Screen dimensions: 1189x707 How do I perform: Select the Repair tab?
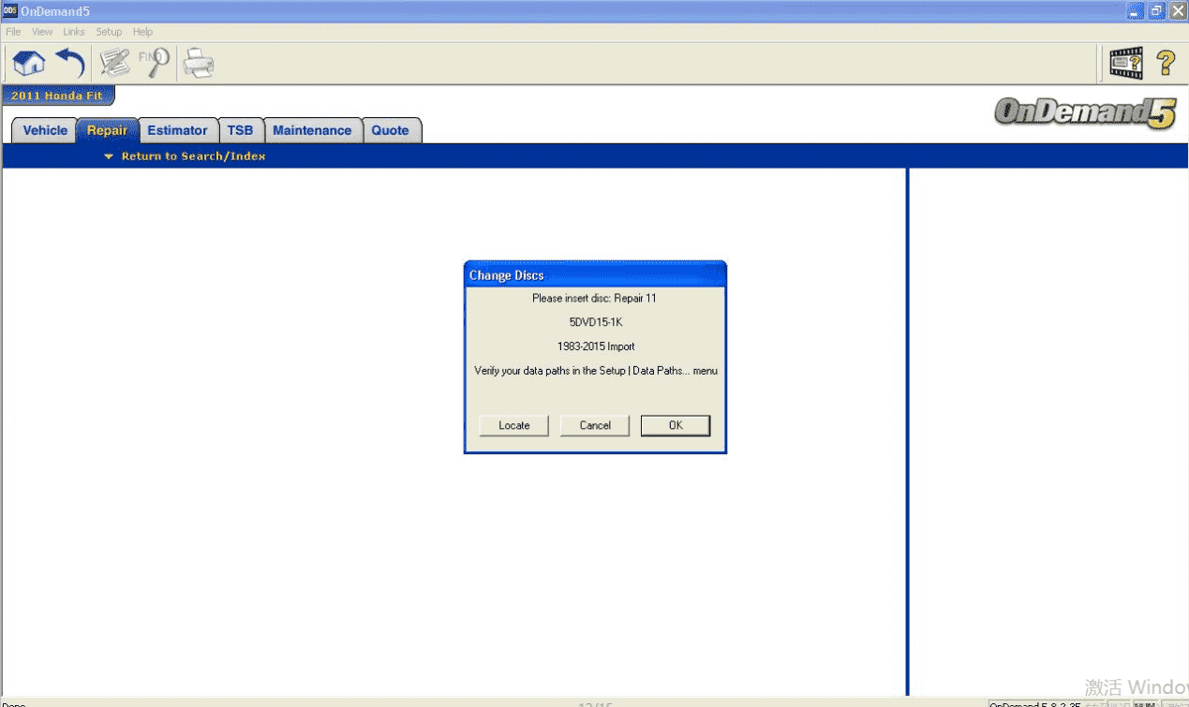pyautogui.click(x=108, y=131)
